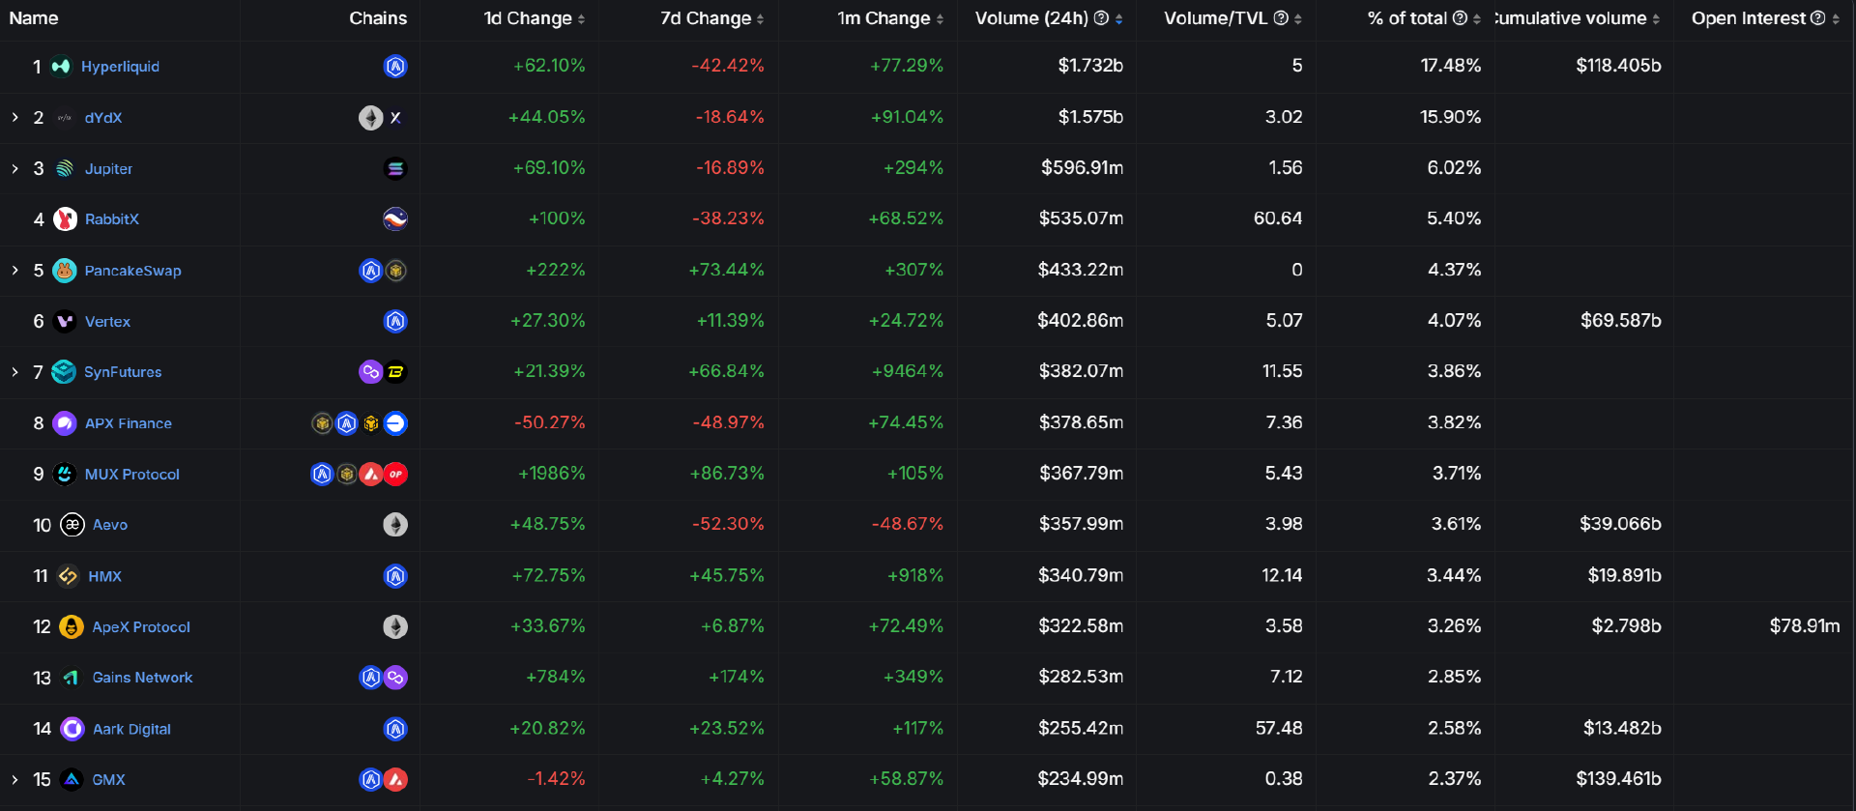Click the Volume (24h) help question icon
Image resolution: width=1856 pixels, height=811 pixels.
1101,18
